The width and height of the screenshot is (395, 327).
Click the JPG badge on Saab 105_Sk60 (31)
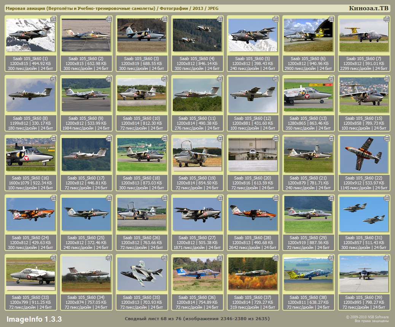tap(386, 198)
